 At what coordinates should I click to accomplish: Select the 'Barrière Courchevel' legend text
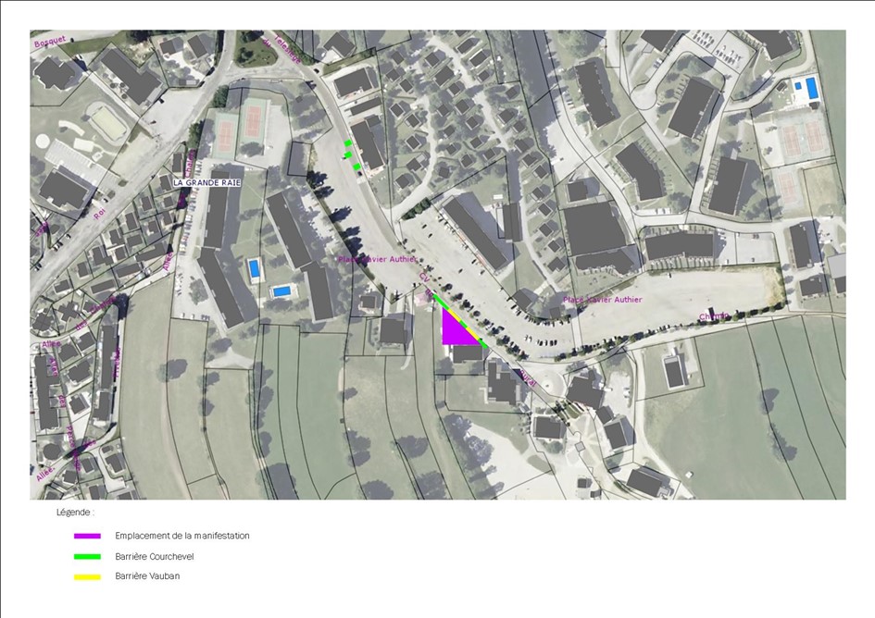point(154,556)
